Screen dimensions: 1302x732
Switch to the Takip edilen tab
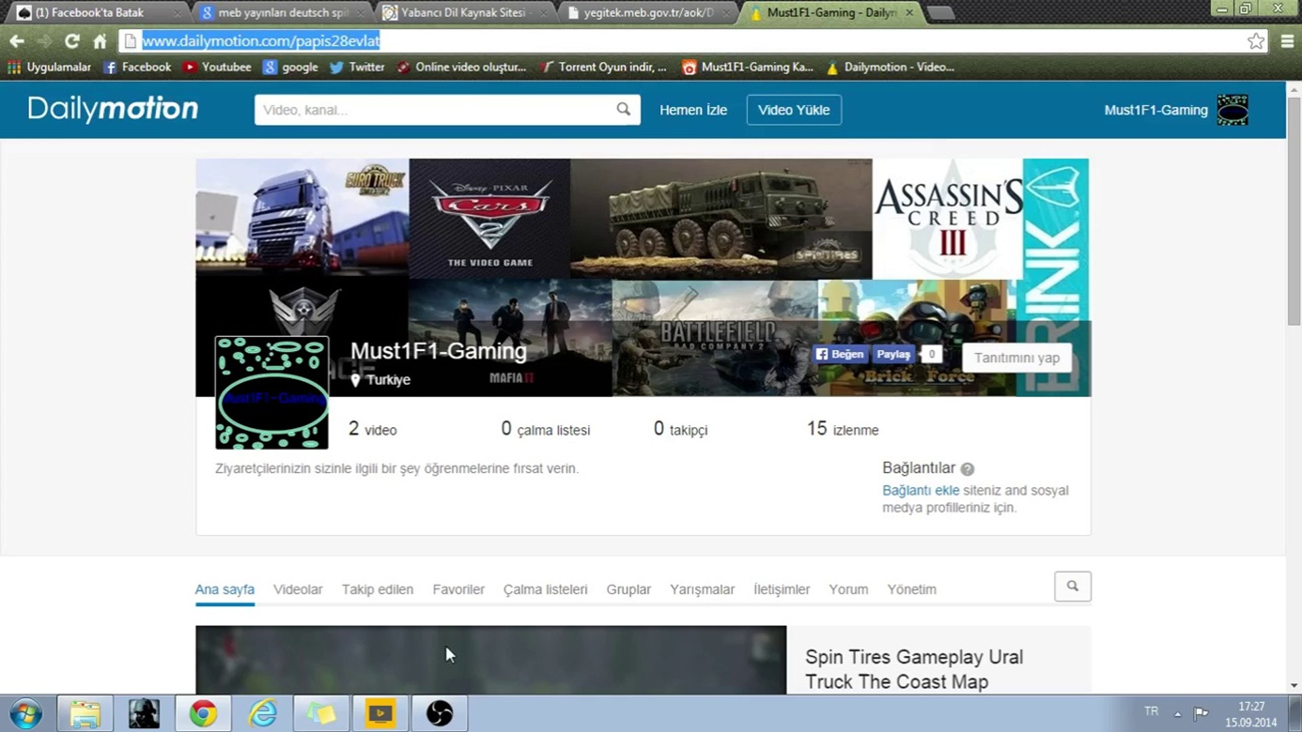[x=377, y=589]
